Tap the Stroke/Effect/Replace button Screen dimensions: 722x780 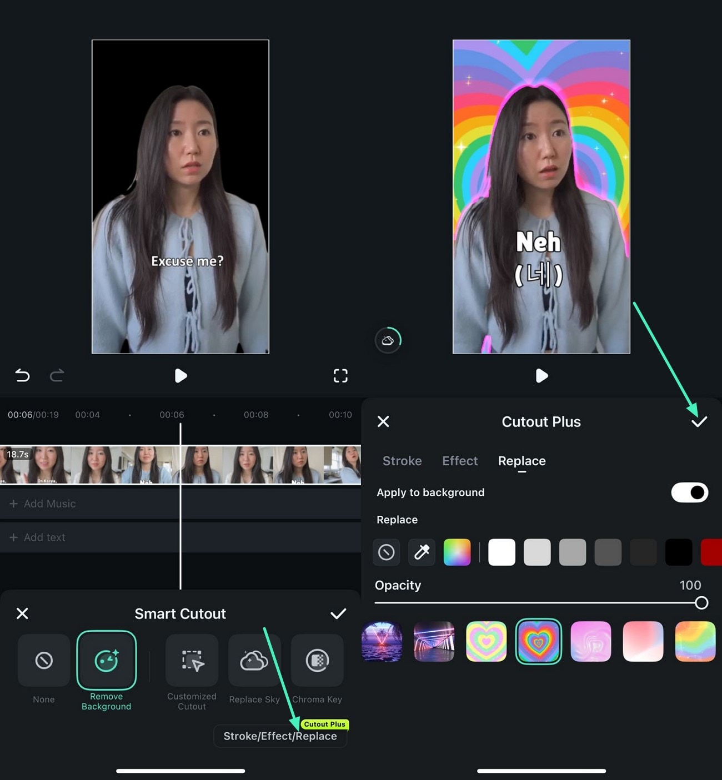280,736
